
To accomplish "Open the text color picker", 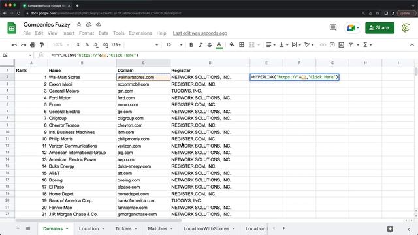I will [x=219, y=45].
